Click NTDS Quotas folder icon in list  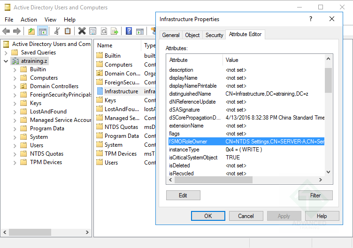[100, 127]
